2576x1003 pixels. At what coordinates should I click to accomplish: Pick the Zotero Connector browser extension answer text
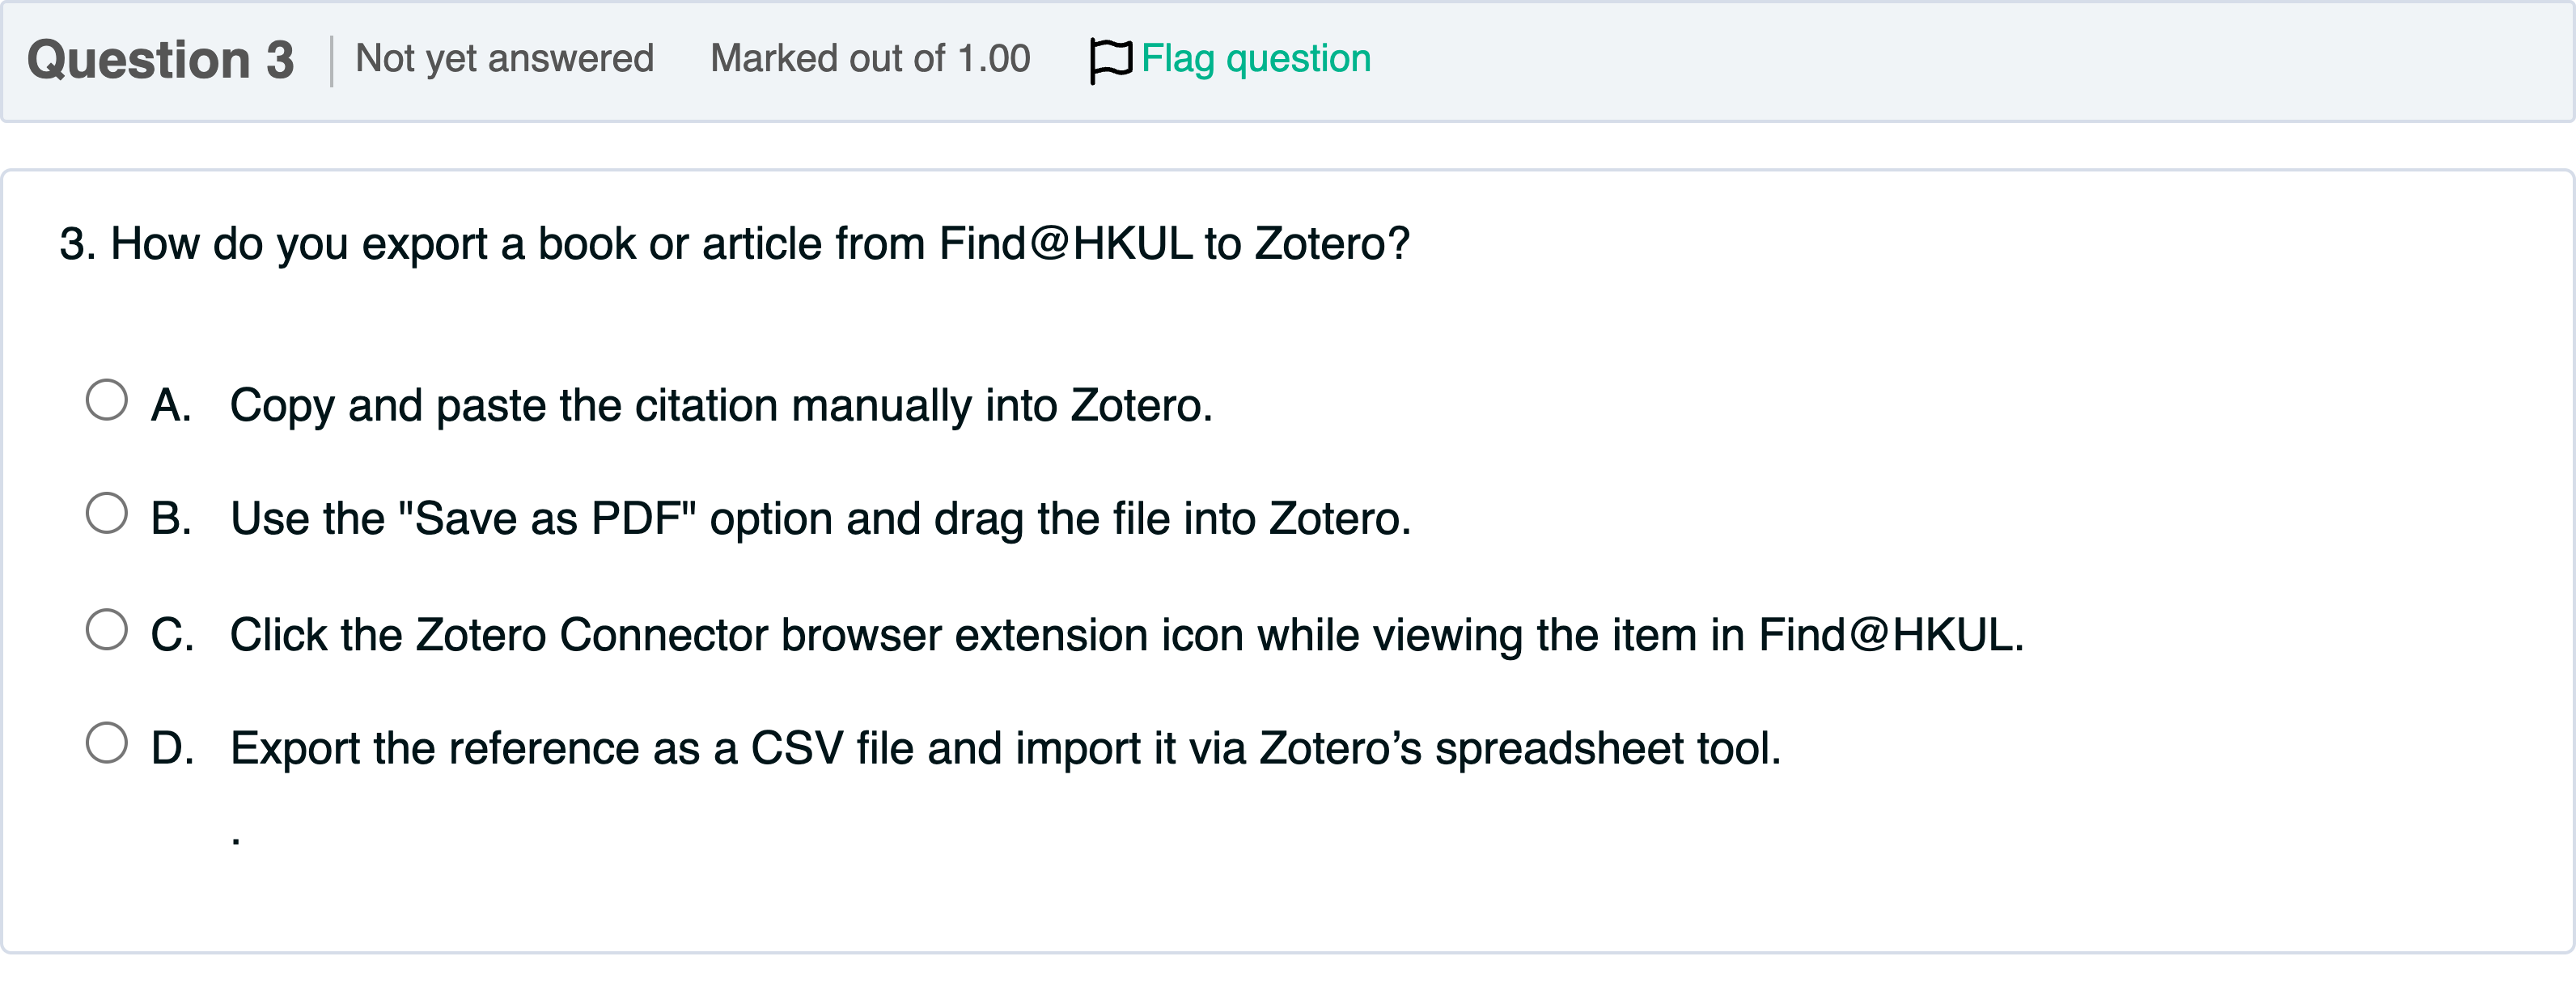(x=1126, y=635)
